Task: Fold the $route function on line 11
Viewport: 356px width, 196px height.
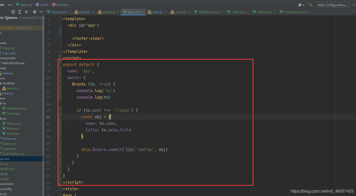Action: pos(61,84)
